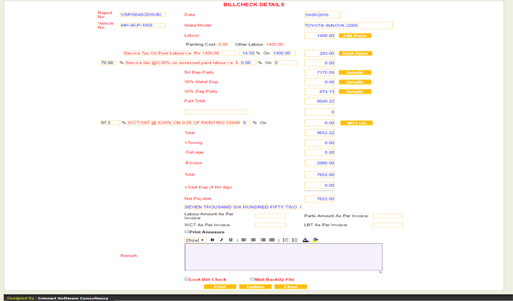This screenshot has width=513, height=301.
Task: Align remark text to the left
Action: (244, 240)
